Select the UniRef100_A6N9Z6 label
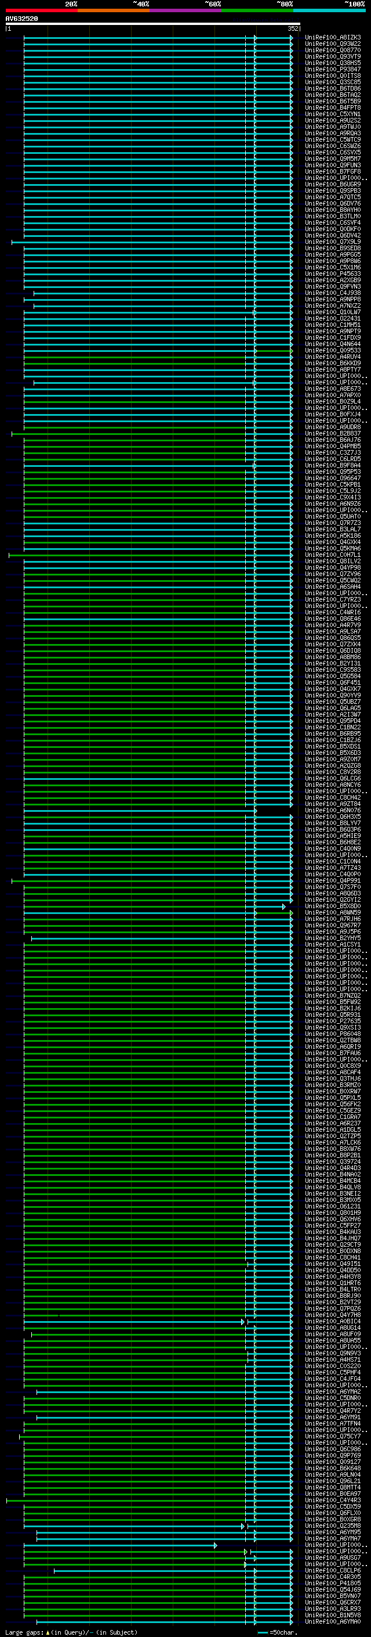371x1637 pixels. (333, 503)
